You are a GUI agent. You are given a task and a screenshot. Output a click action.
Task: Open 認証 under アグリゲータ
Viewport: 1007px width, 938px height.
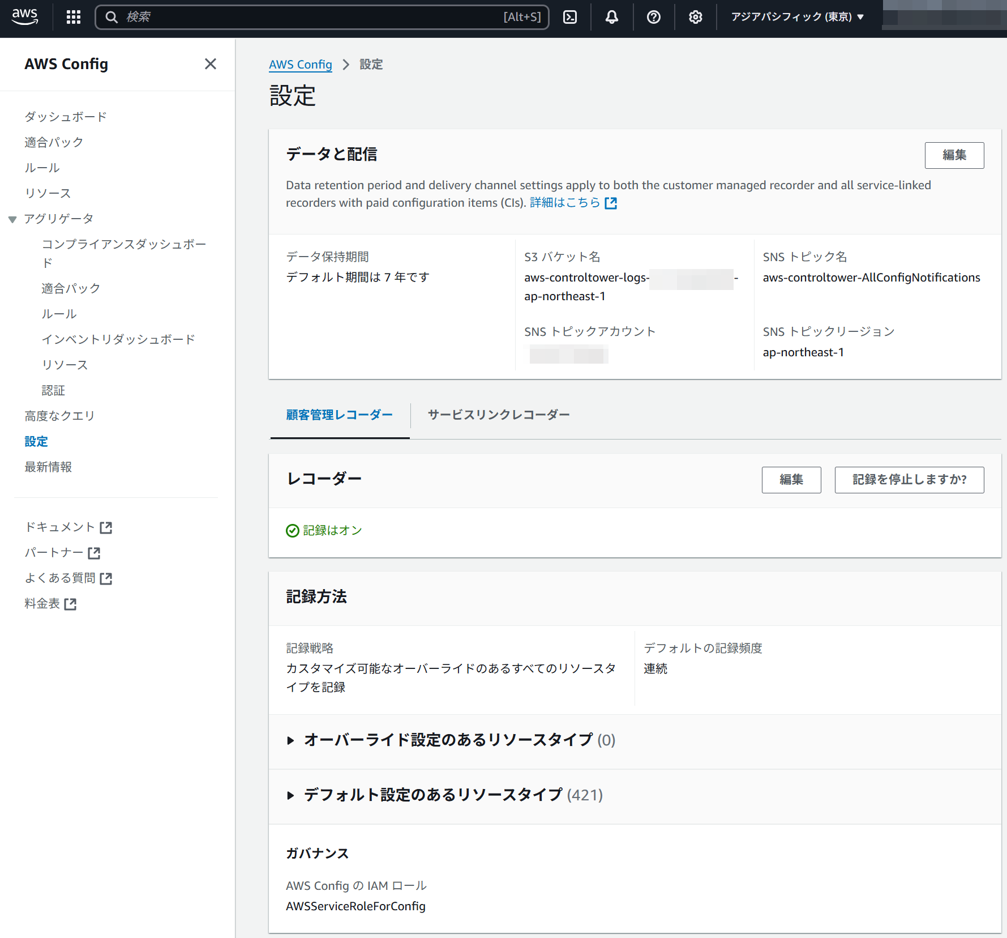click(x=53, y=390)
